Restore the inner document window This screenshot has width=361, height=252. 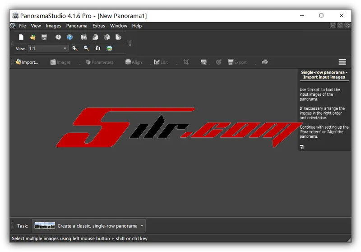coord(340,26)
